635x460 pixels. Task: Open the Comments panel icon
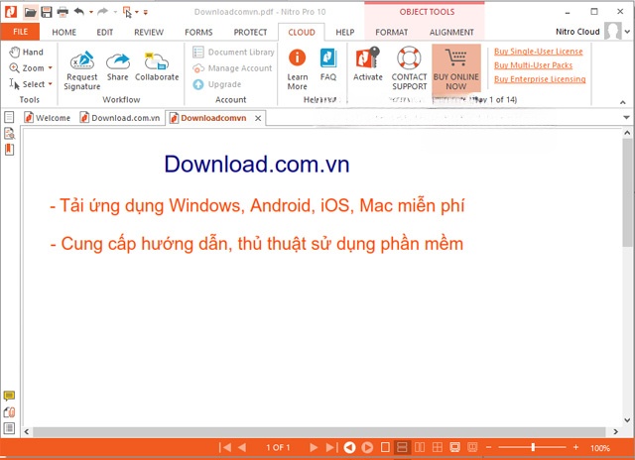click(9, 396)
